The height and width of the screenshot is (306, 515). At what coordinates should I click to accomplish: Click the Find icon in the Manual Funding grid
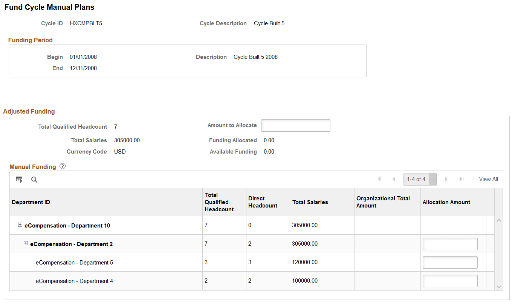coord(34,180)
